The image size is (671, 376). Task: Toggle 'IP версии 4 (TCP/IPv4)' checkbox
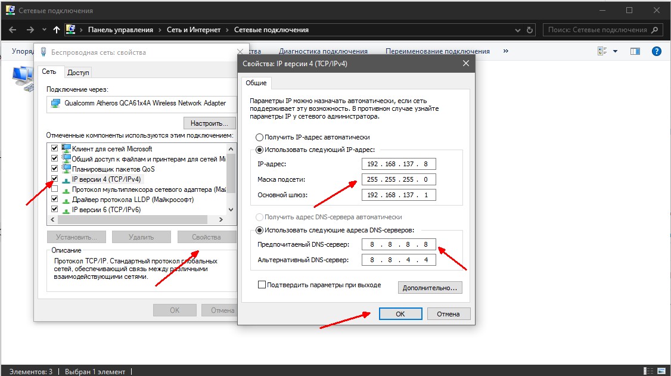pyautogui.click(x=54, y=179)
